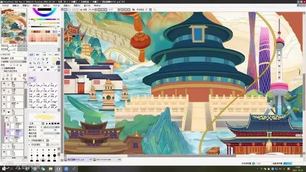Viewport: 306px width, 172px height.
Task: Click the new layer folder icon
Action: click(11, 75)
